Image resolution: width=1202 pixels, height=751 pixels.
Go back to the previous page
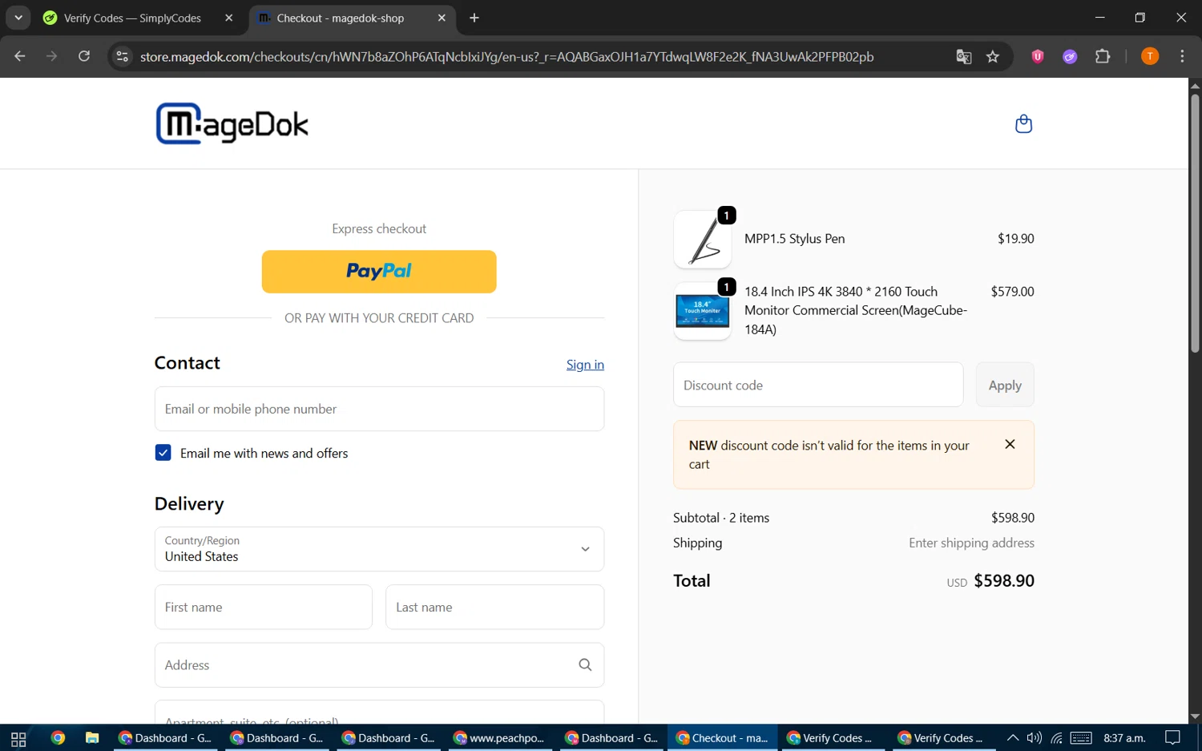pyautogui.click(x=20, y=56)
